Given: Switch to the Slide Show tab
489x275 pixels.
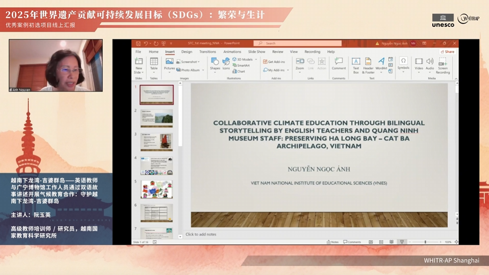Looking at the screenshot, I should (x=257, y=52).
